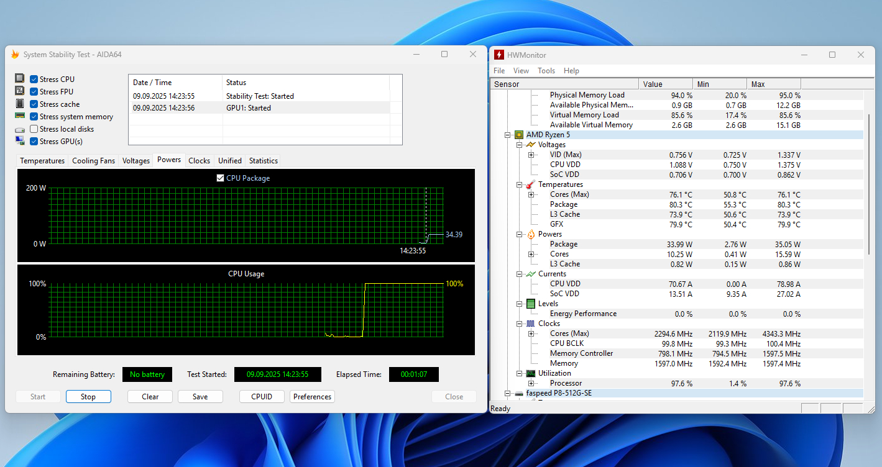The width and height of the screenshot is (882, 467).
Task: Click the Levels green bars icon
Action: click(x=530, y=304)
